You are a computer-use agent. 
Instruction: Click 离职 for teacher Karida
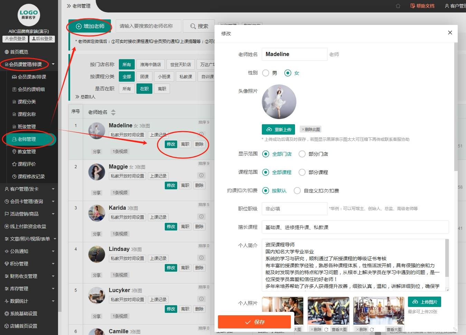(185, 227)
